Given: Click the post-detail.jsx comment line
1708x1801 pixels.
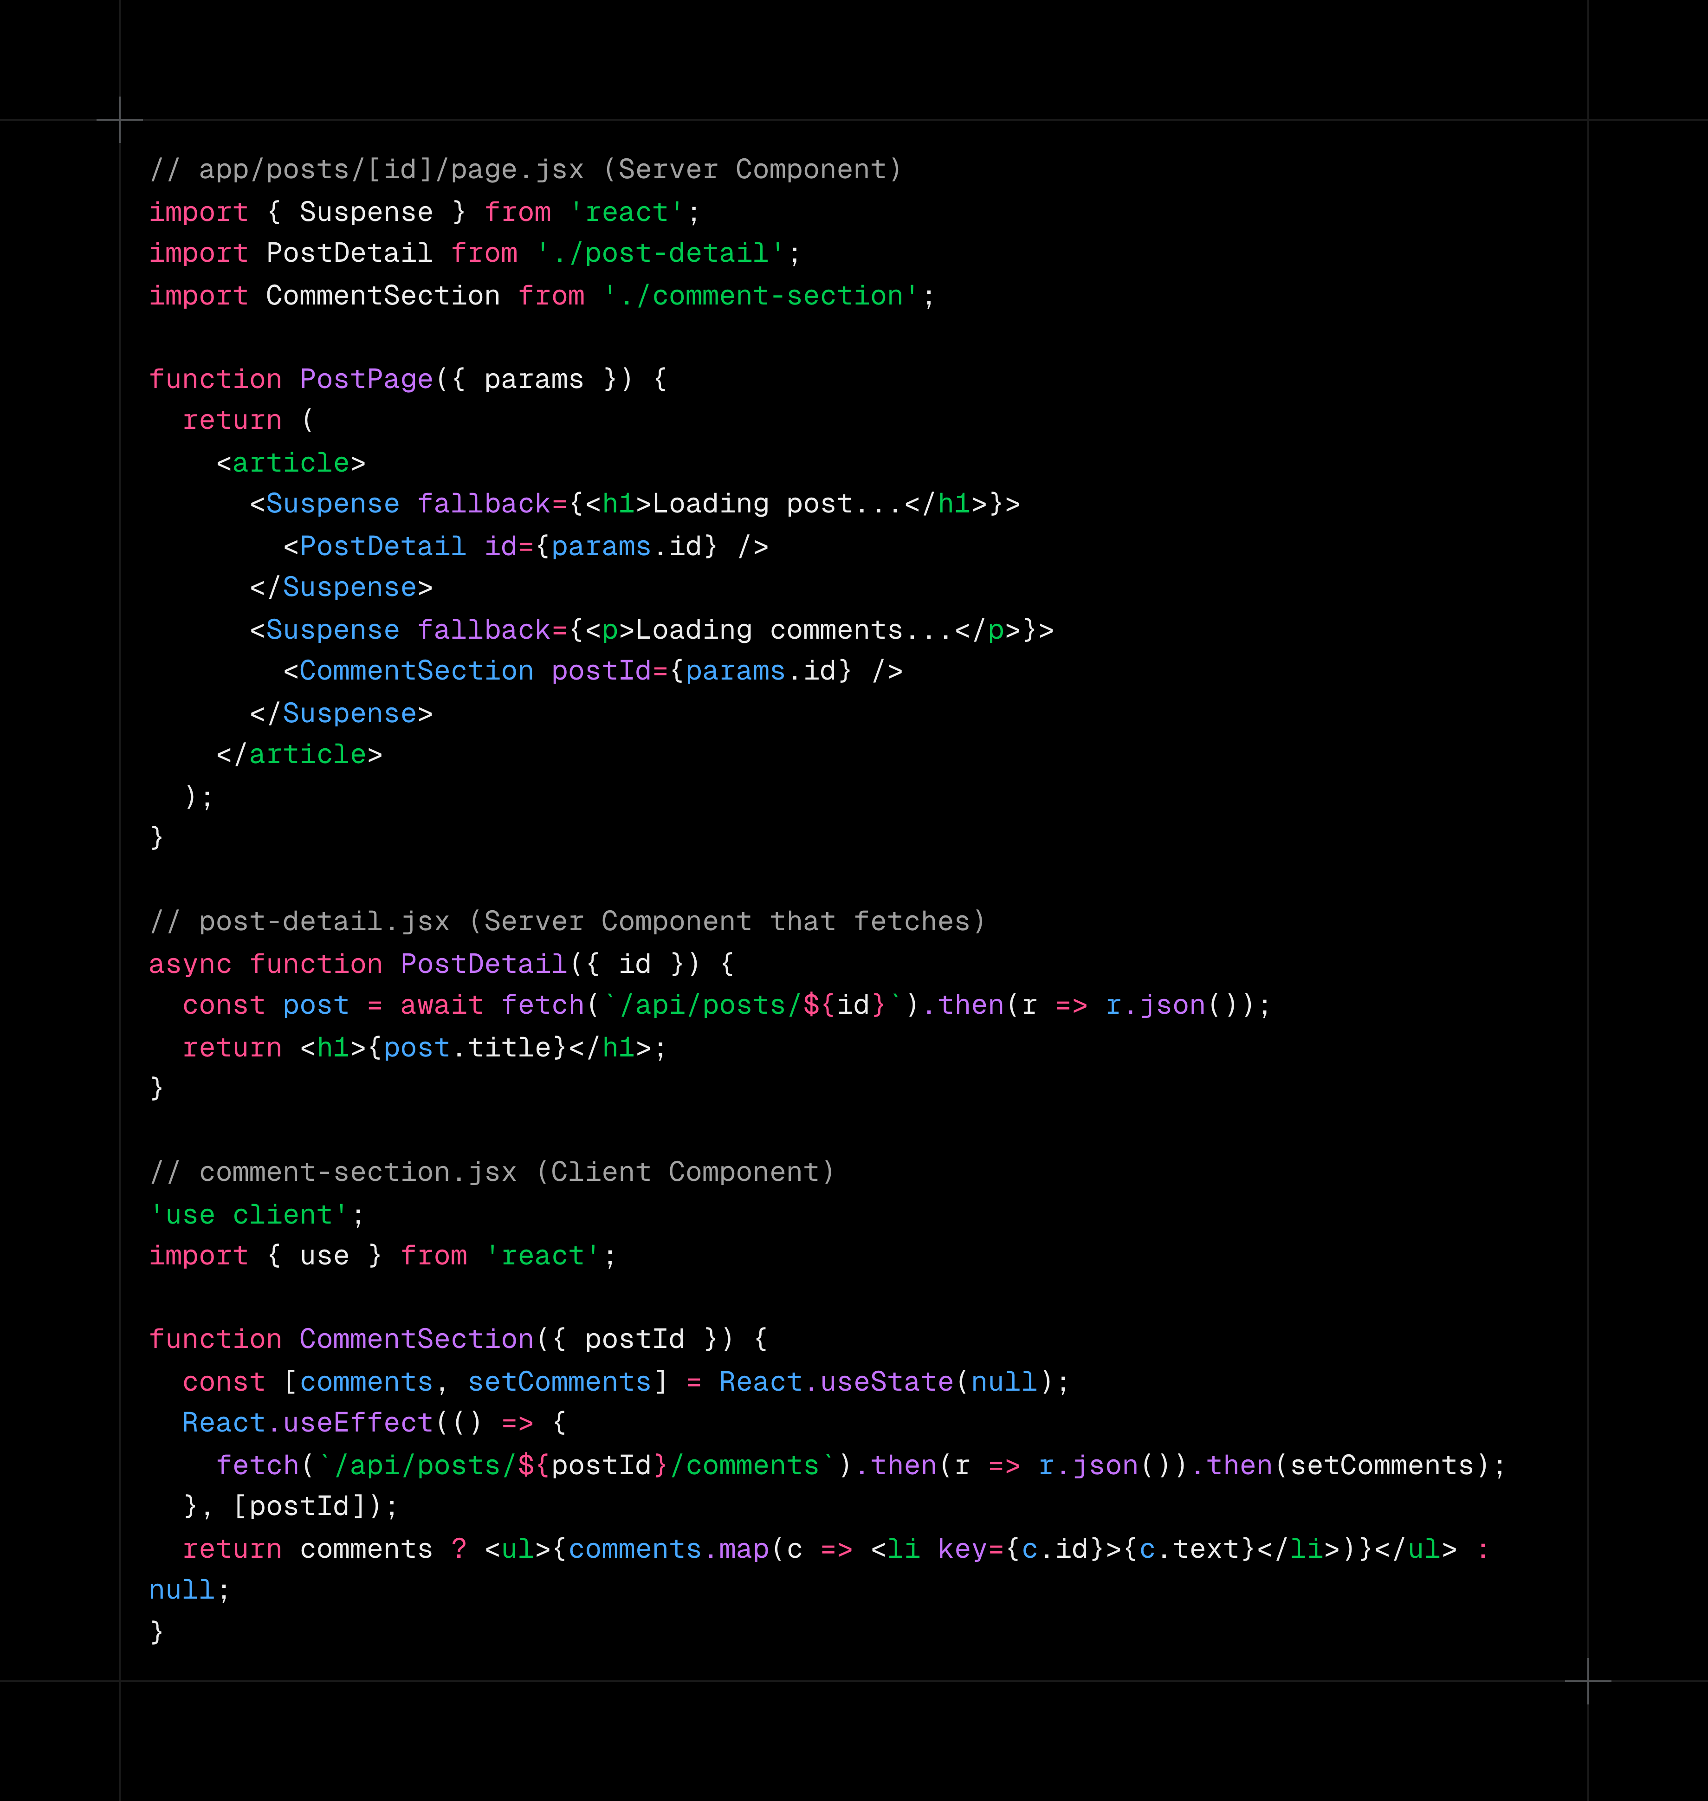Looking at the screenshot, I should pyautogui.click(x=567, y=921).
